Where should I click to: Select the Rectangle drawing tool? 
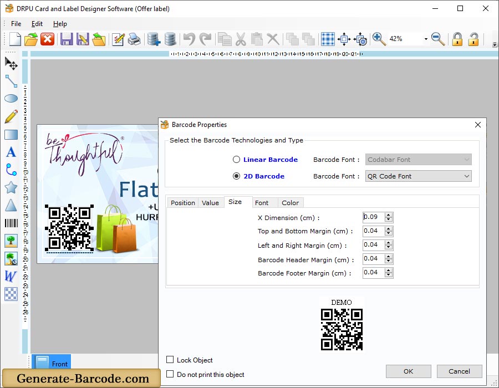click(11, 135)
